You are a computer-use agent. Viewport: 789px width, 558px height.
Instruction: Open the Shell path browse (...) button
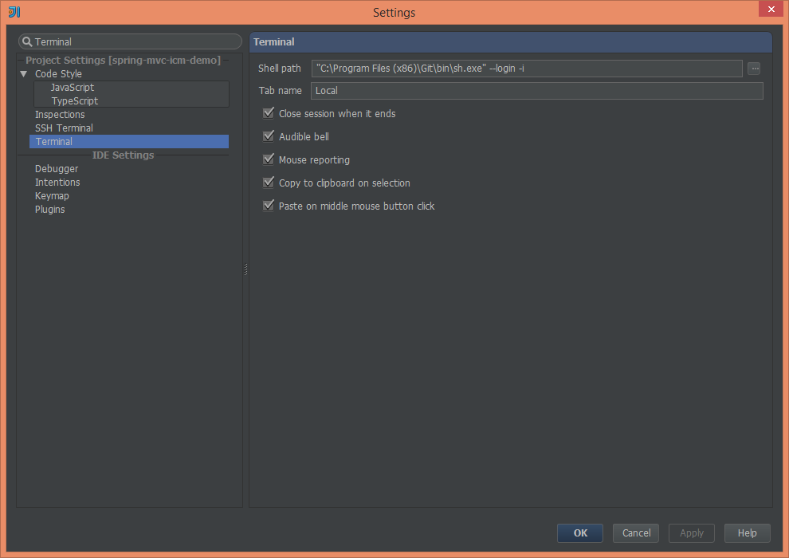click(754, 69)
